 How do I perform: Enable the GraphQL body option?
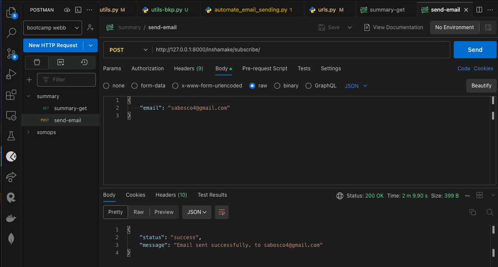(309, 86)
